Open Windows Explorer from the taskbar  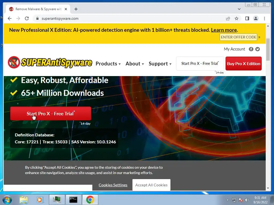24,200
